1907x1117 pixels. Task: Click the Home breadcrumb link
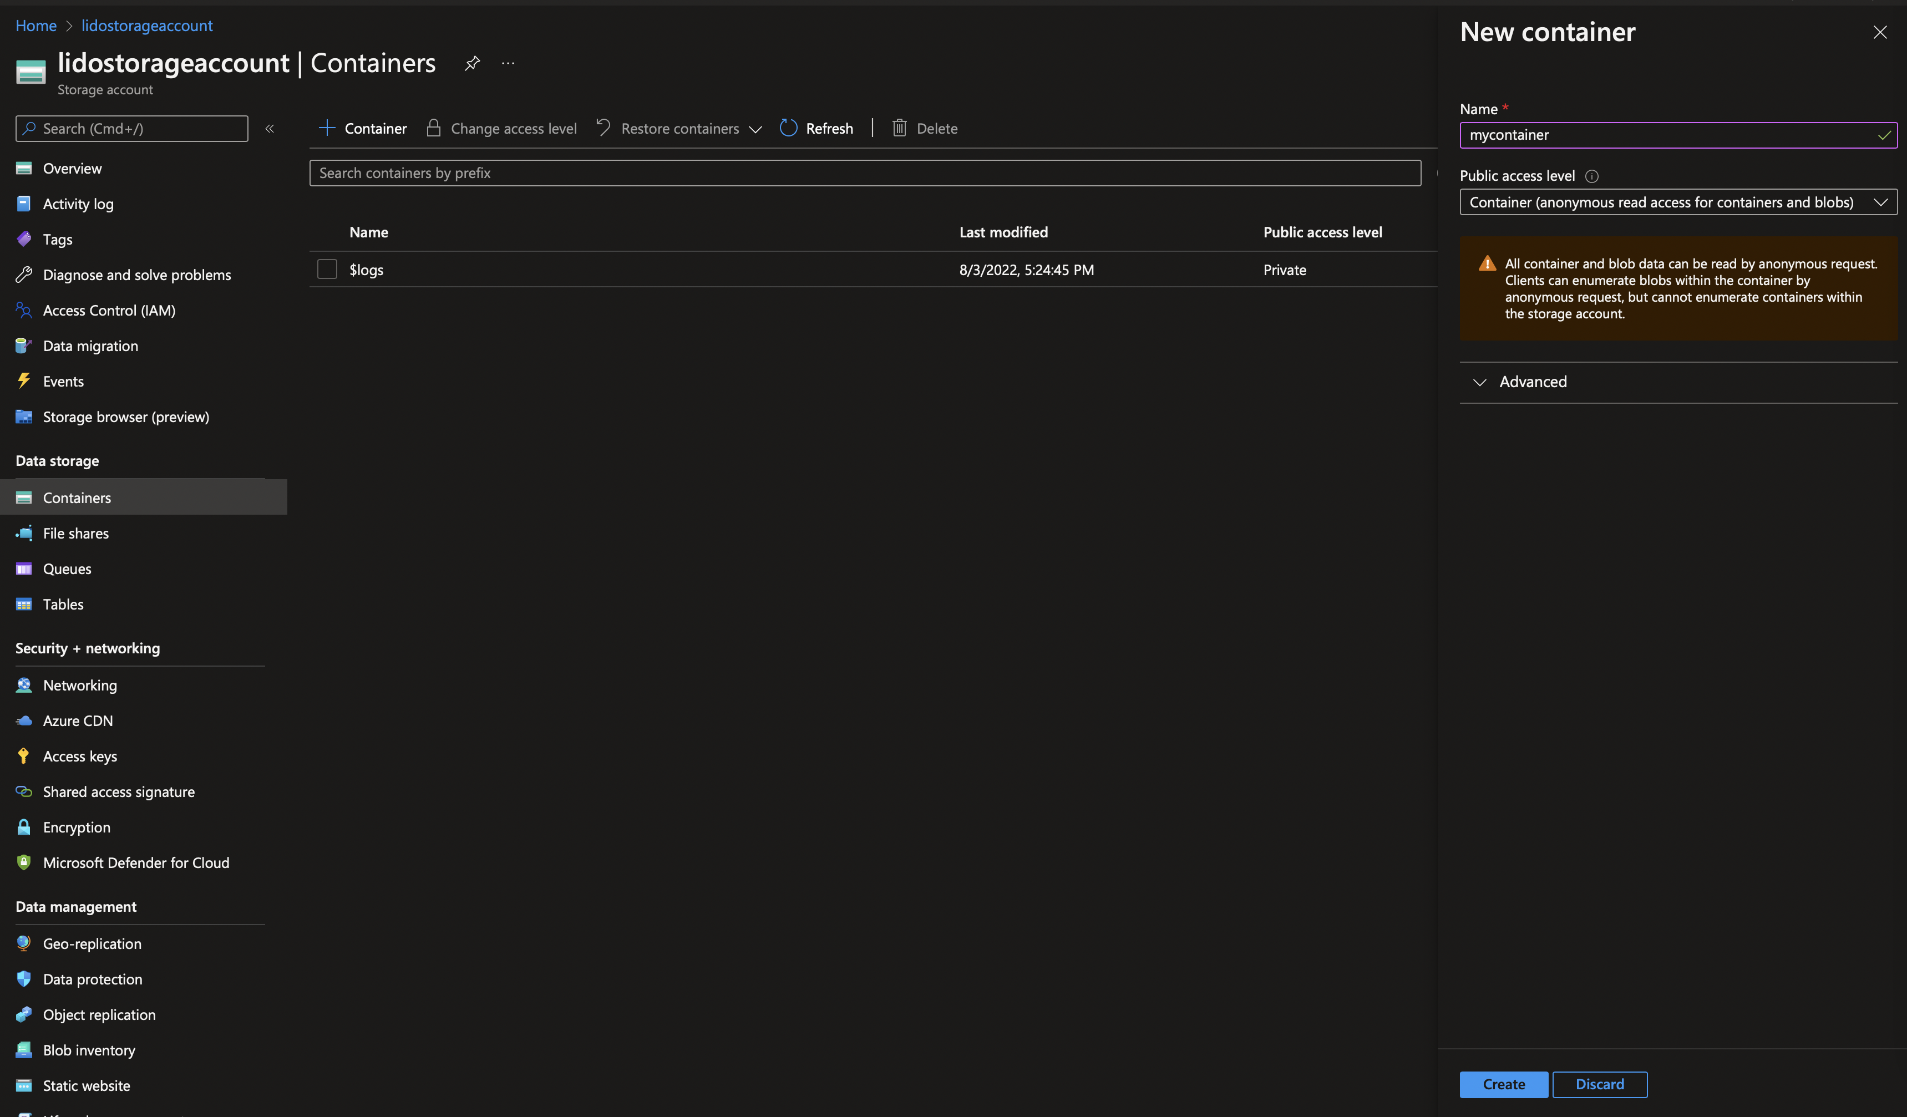tap(35, 26)
